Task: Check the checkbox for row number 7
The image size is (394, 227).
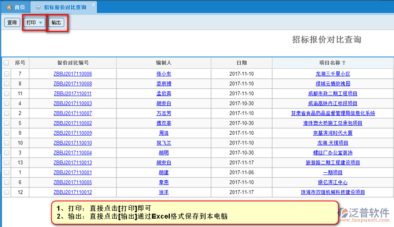Action: tap(6, 74)
